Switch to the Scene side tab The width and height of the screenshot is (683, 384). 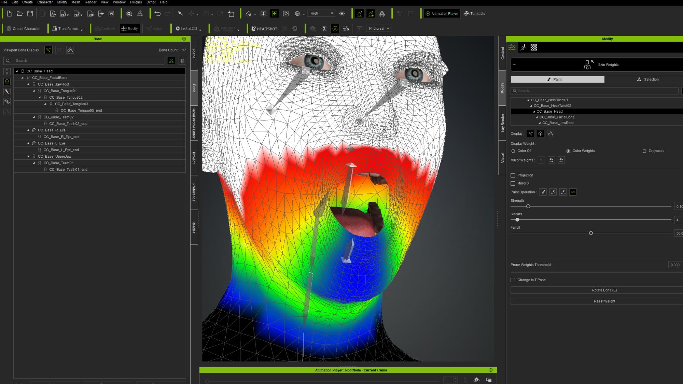194,53
